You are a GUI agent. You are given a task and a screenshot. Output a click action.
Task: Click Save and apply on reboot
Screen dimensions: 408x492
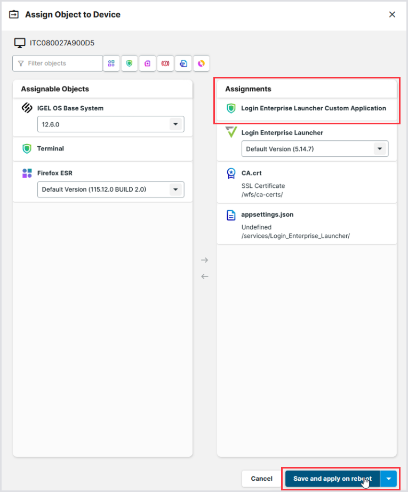coord(332,479)
